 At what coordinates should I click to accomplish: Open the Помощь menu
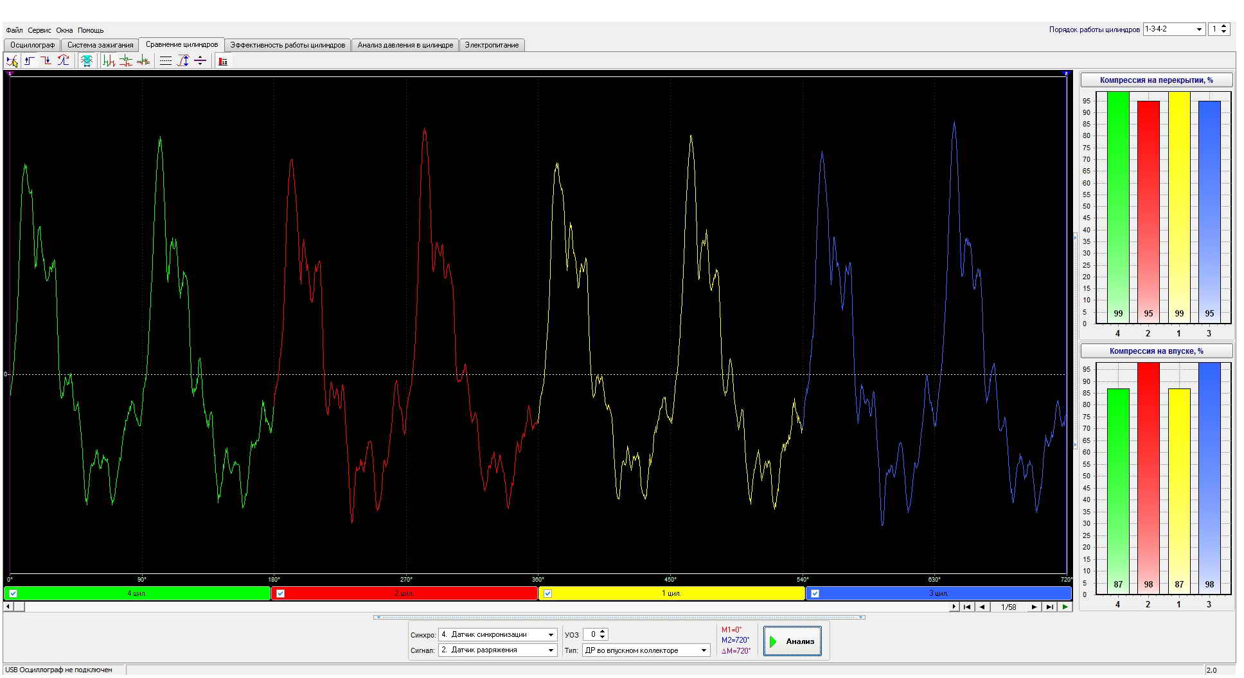[x=91, y=30]
